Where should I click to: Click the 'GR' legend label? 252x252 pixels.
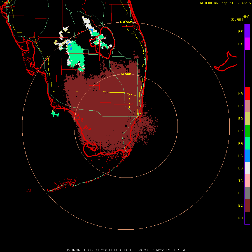240,106
